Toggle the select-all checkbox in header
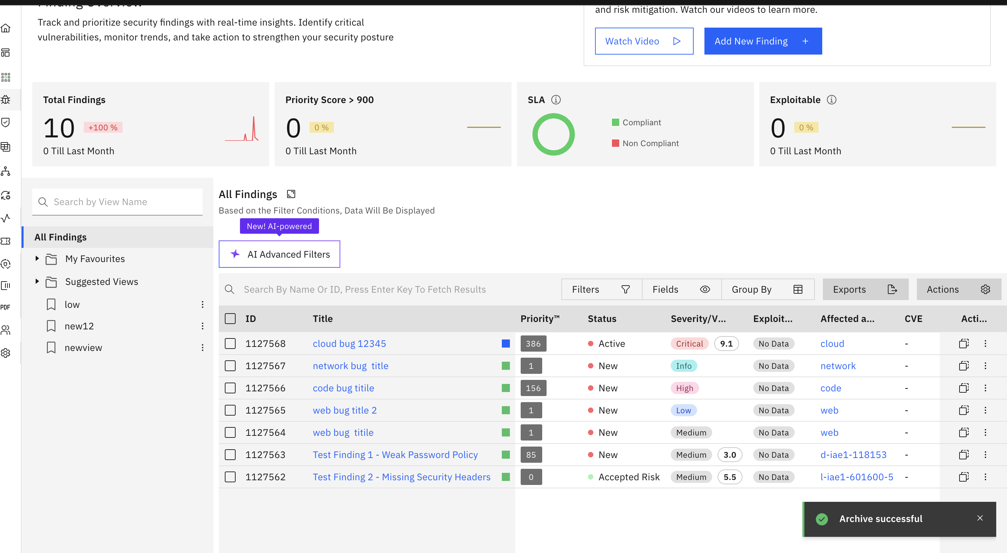1007x553 pixels. coord(230,319)
